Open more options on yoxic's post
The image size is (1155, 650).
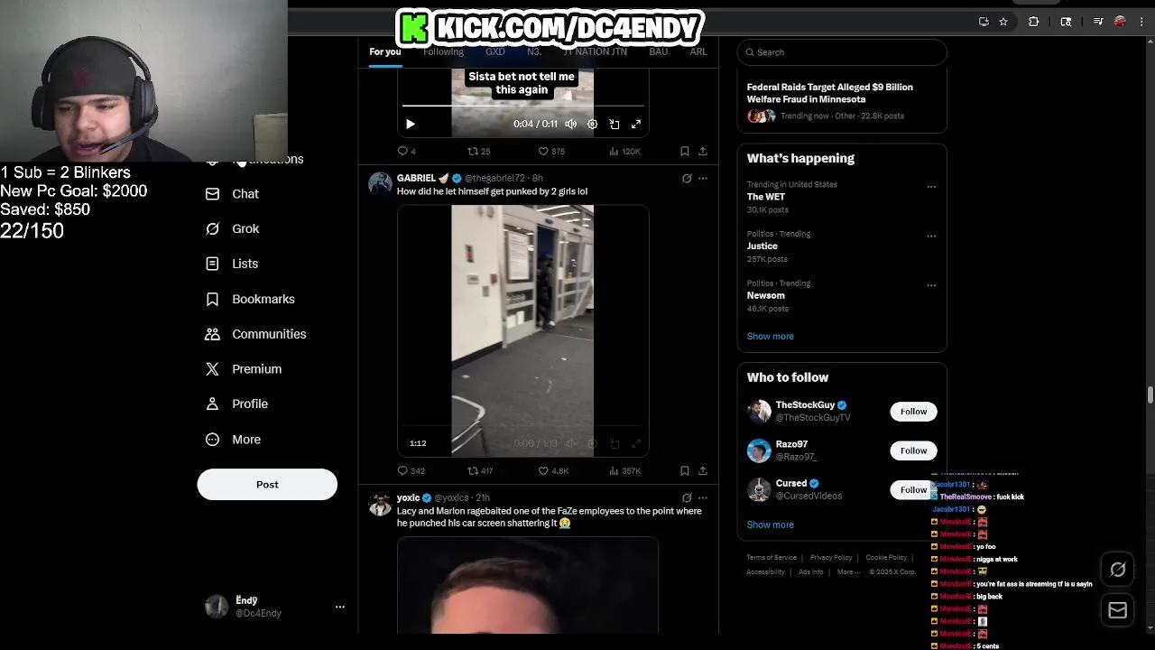[703, 497]
